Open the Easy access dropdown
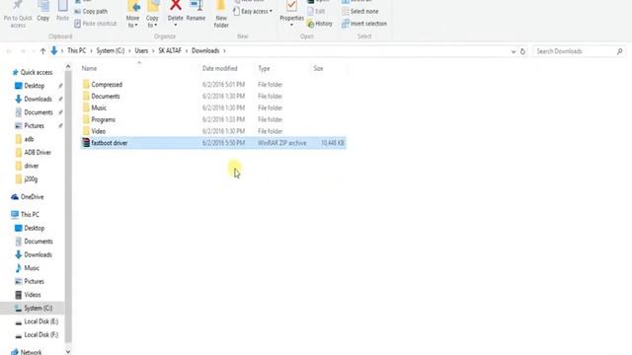The height and width of the screenshot is (355, 632). click(x=253, y=11)
